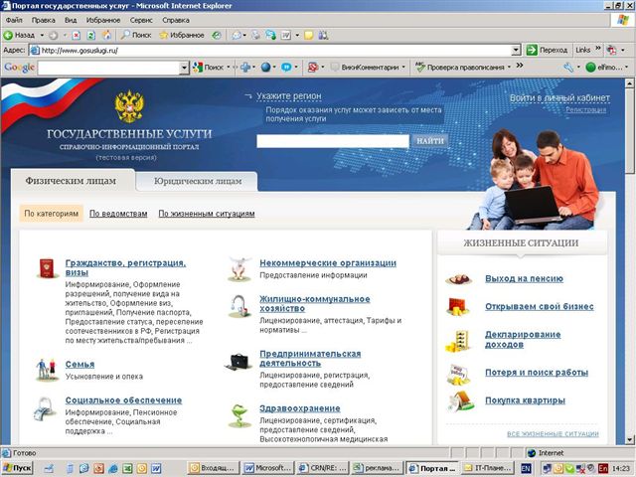This screenshot has height=477, width=636.
Task: Open the Укажите регион selector
Action: tap(288, 97)
